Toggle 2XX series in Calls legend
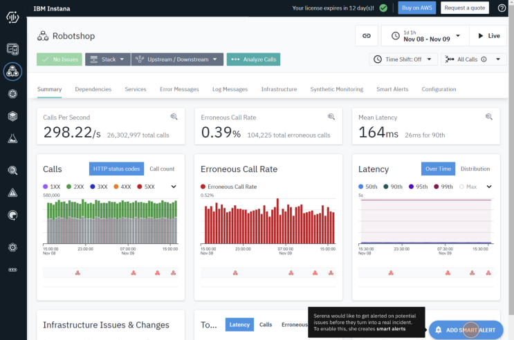Viewport: 514px width, 340px height. click(x=75, y=187)
